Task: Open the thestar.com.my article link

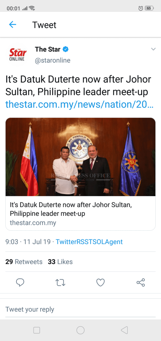Action: tap(79, 104)
